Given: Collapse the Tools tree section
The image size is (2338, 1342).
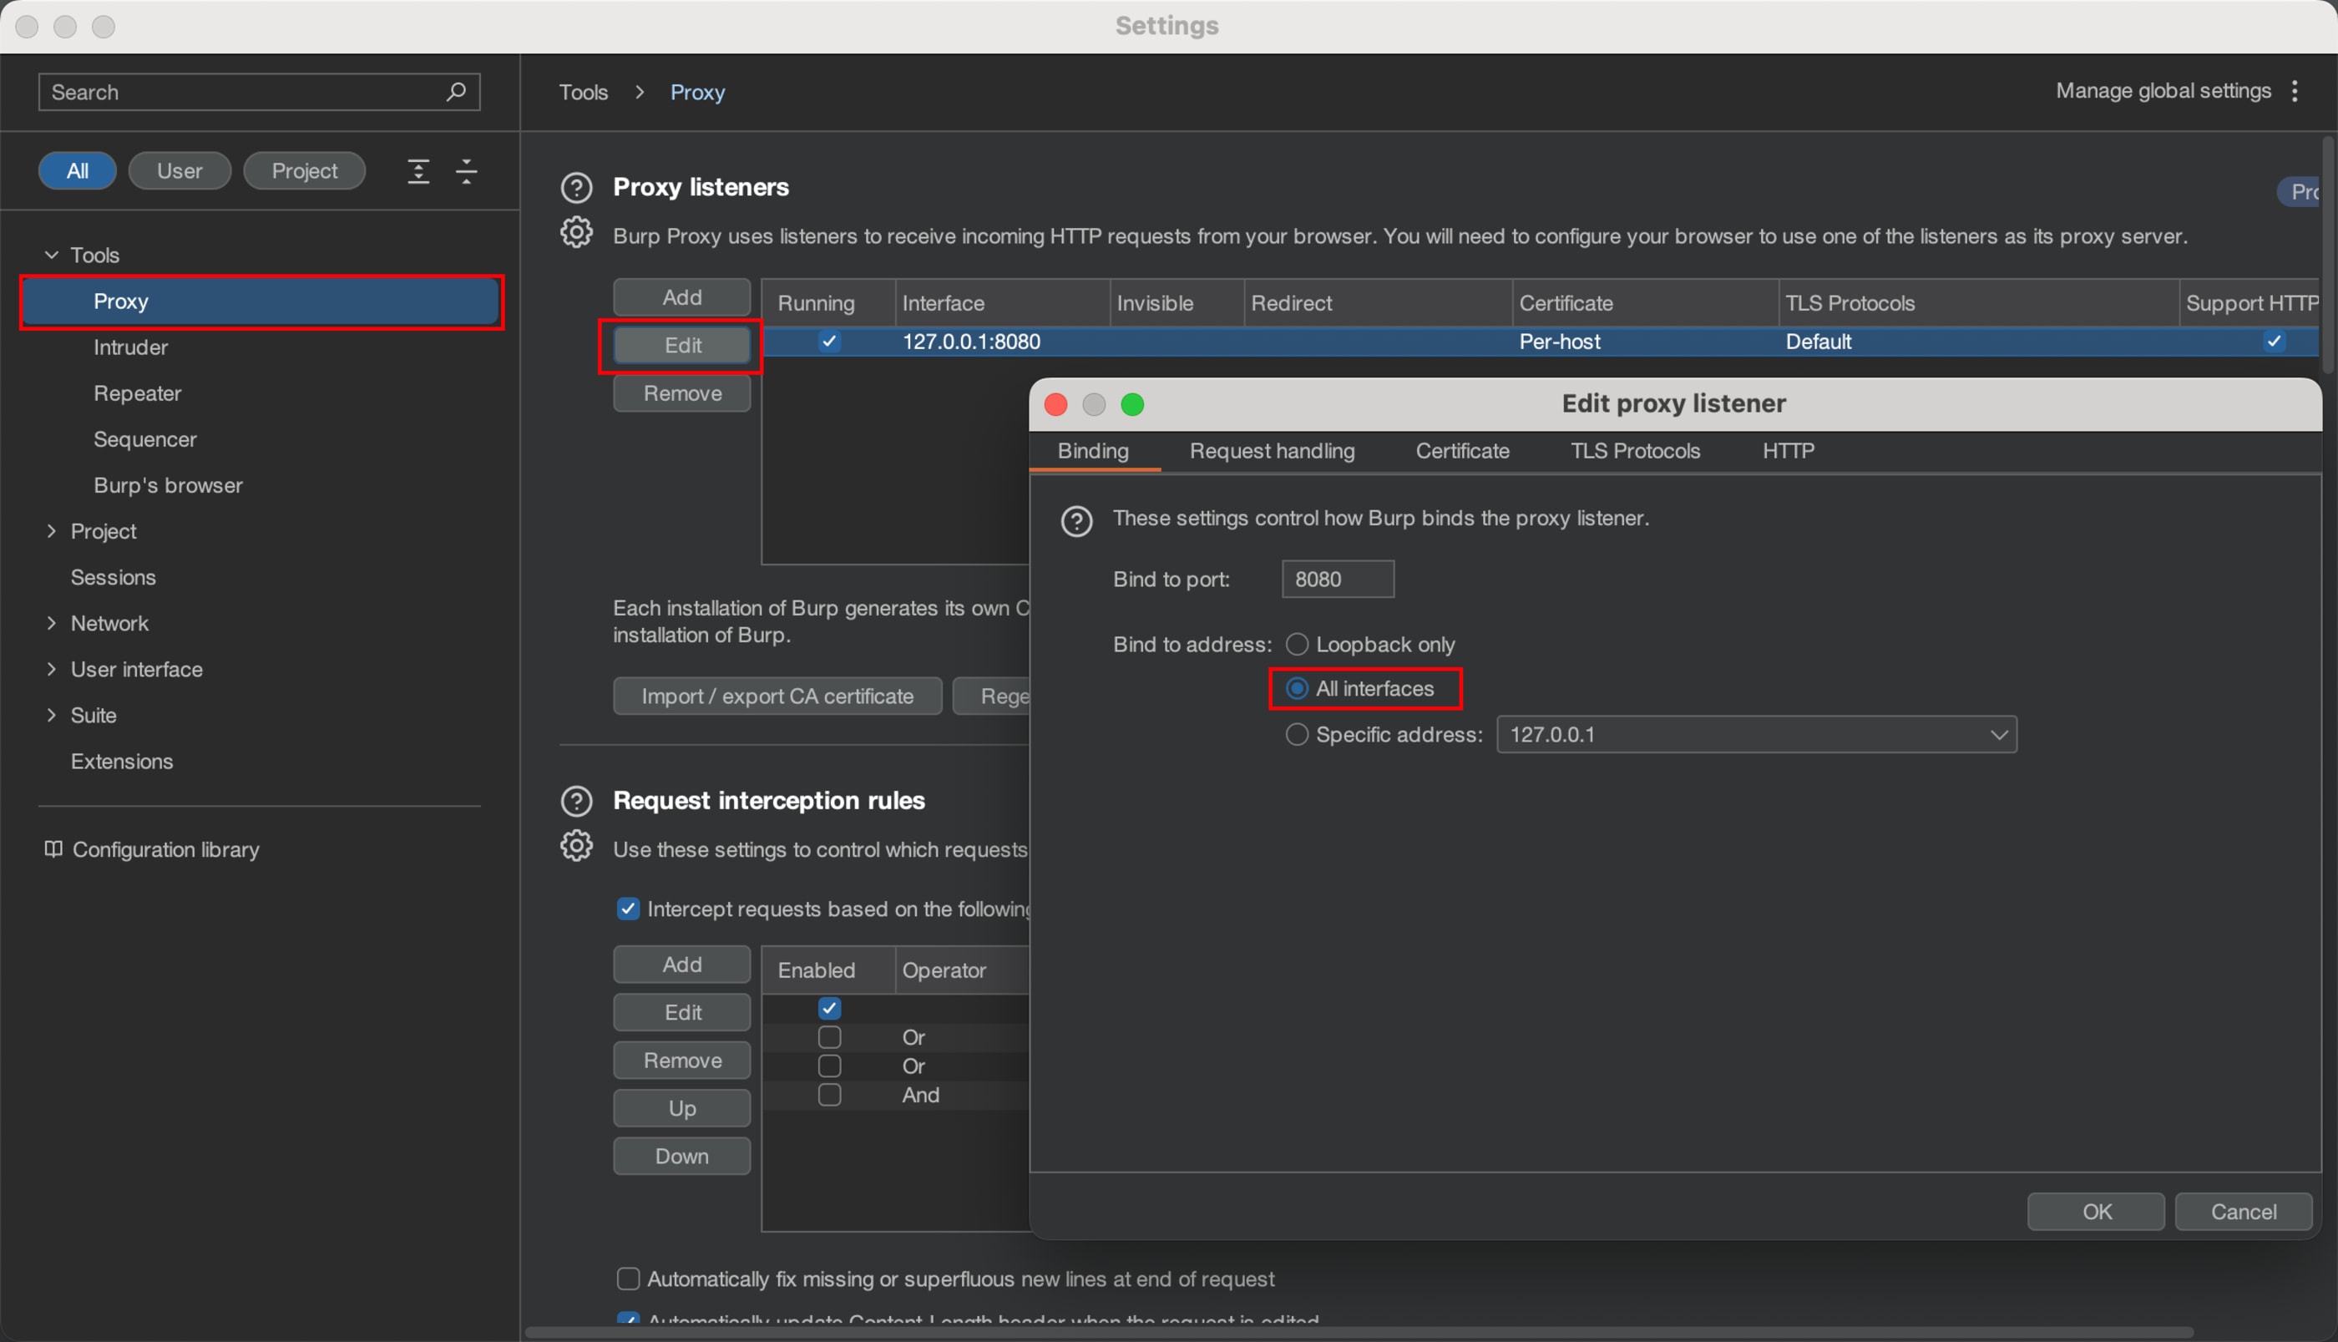Looking at the screenshot, I should click(52, 255).
